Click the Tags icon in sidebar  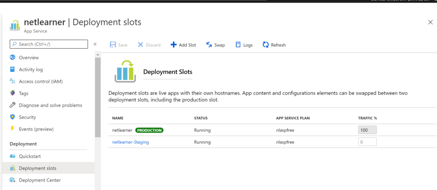coord(12,93)
